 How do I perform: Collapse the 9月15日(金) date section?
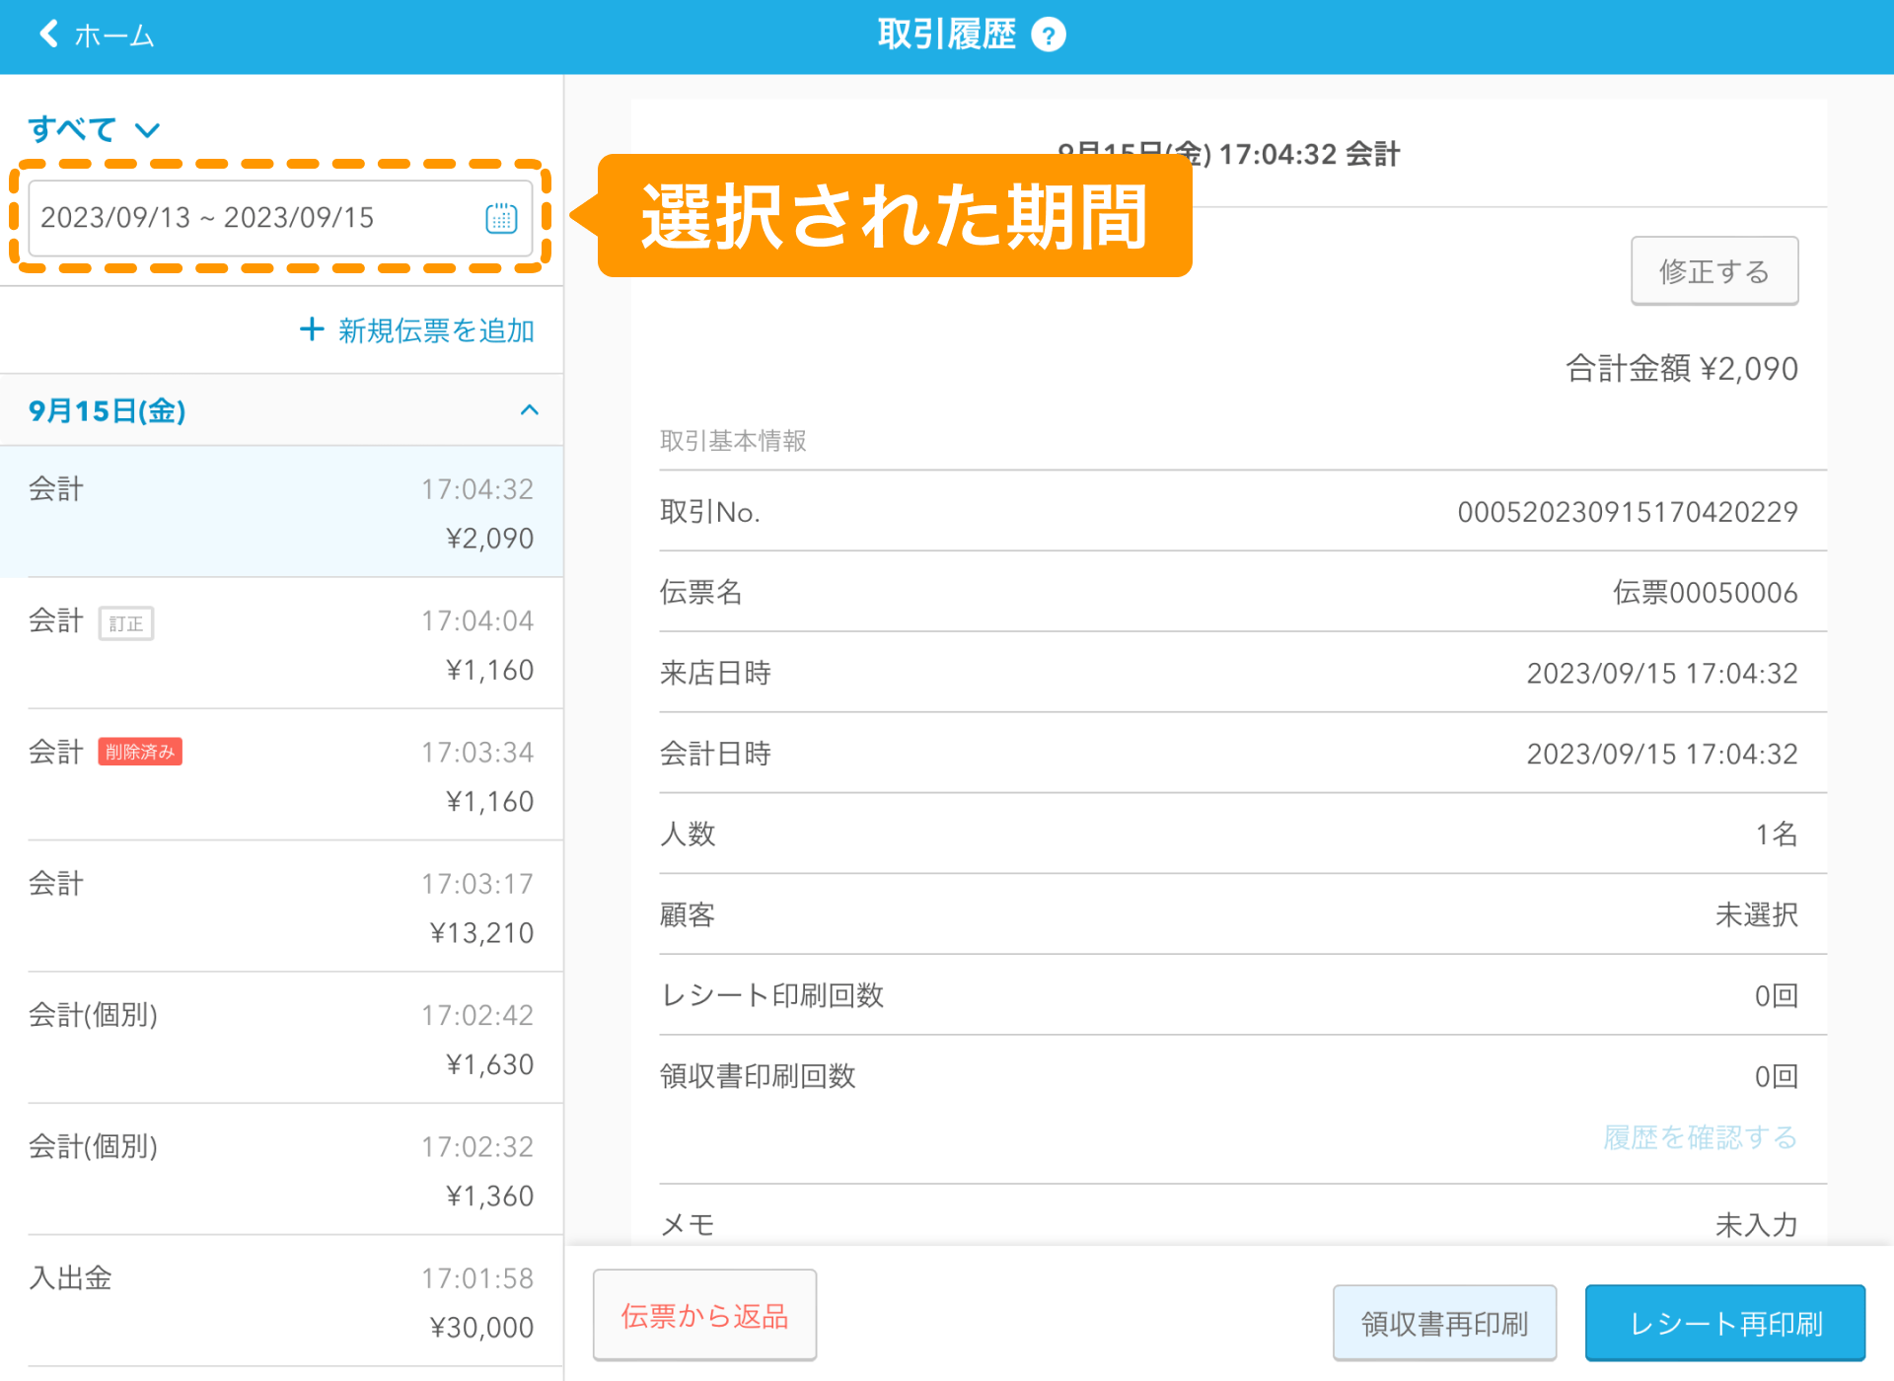tap(529, 410)
